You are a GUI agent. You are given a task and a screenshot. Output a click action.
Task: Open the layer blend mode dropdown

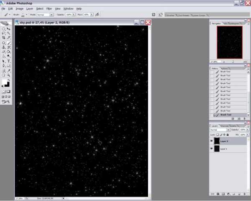(219, 130)
